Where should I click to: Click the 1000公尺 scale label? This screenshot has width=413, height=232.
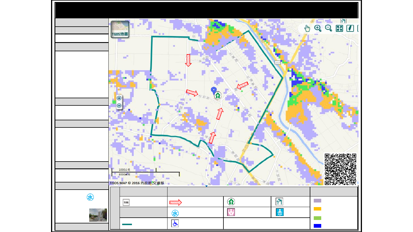click(124, 170)
